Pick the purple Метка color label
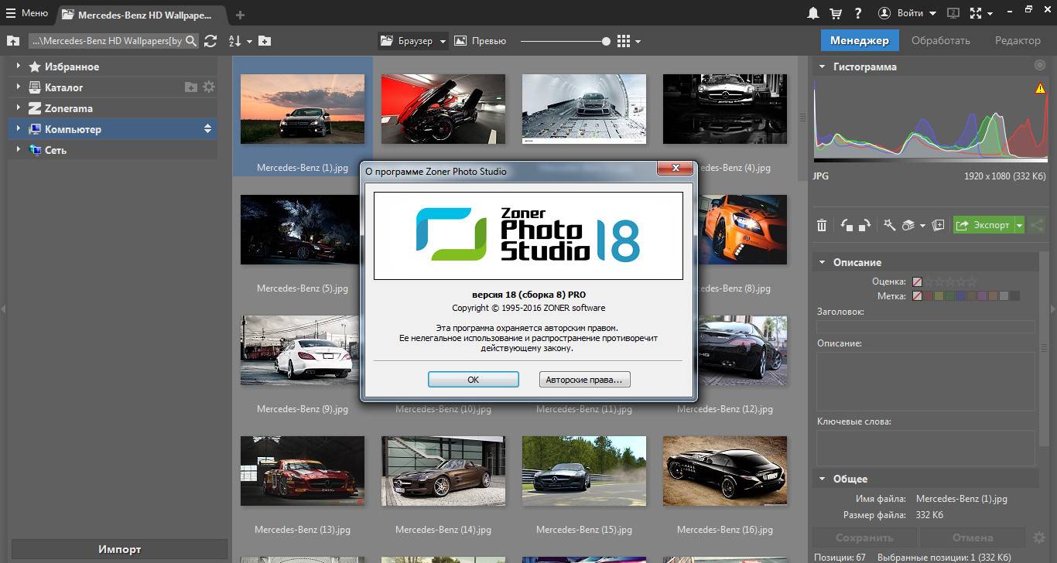This screenshot has width=1057, height=563. [x=982, y=296]
